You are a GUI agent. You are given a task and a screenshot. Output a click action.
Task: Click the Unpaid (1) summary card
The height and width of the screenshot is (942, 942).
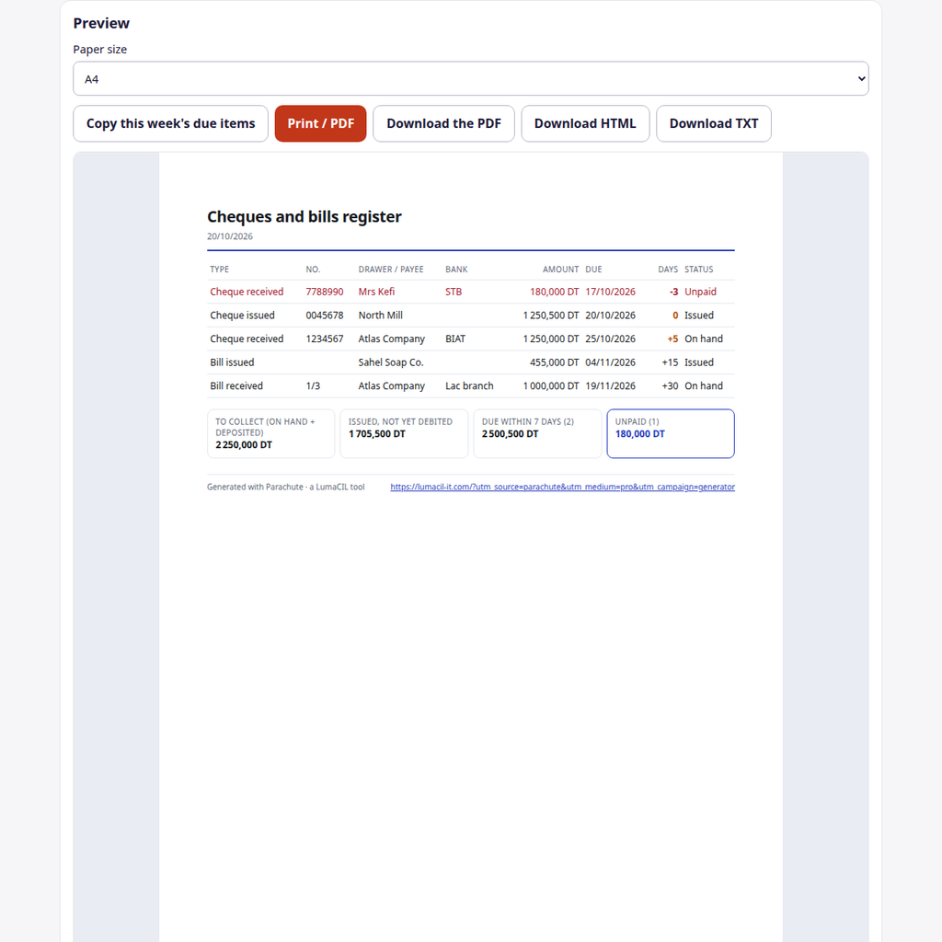[671, 434]
